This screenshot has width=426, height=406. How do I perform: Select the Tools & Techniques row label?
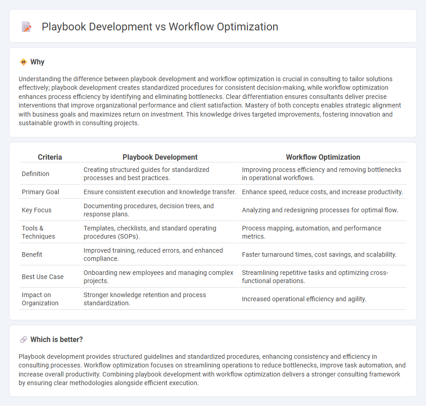pos(39,232)
